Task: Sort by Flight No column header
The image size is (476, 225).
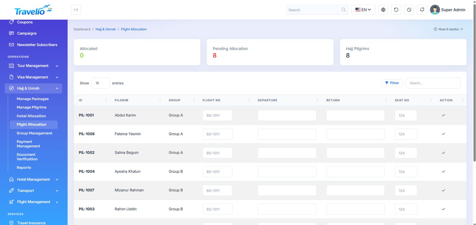Action: point(212,100)
